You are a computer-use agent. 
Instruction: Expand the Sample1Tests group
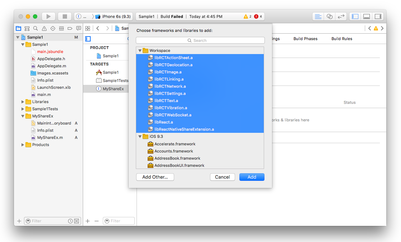tap(23, 109)
